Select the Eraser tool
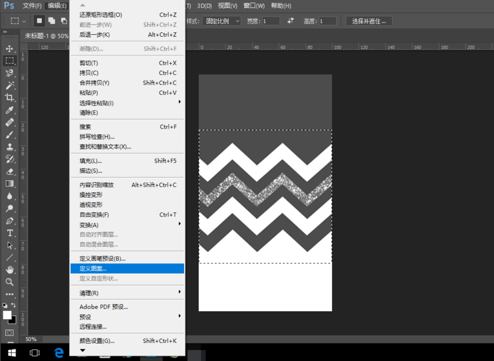This screenshot has width=494, height=361. tap(10, 171)
